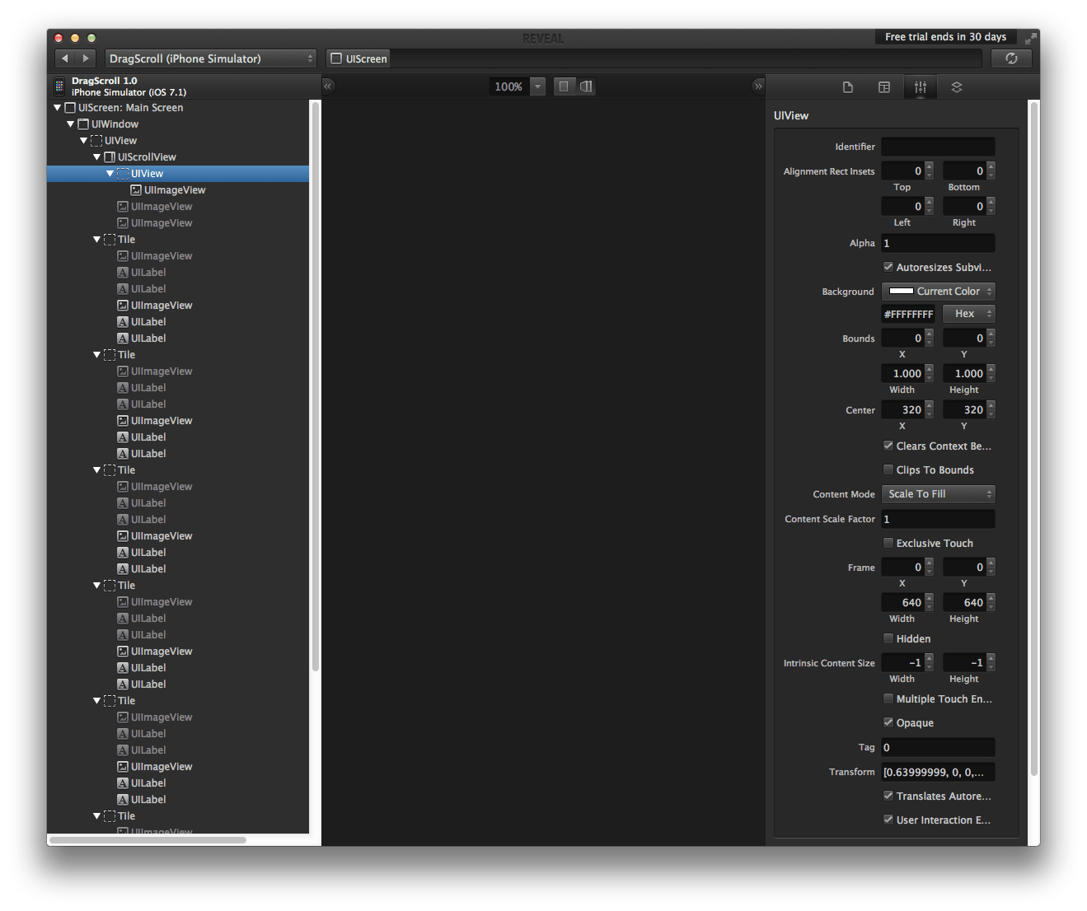Image resolution: width=1087 pixels, height=911 pixels.
Task: Toggle Clears Context Before Drawing checkbox
Action: 888,446
